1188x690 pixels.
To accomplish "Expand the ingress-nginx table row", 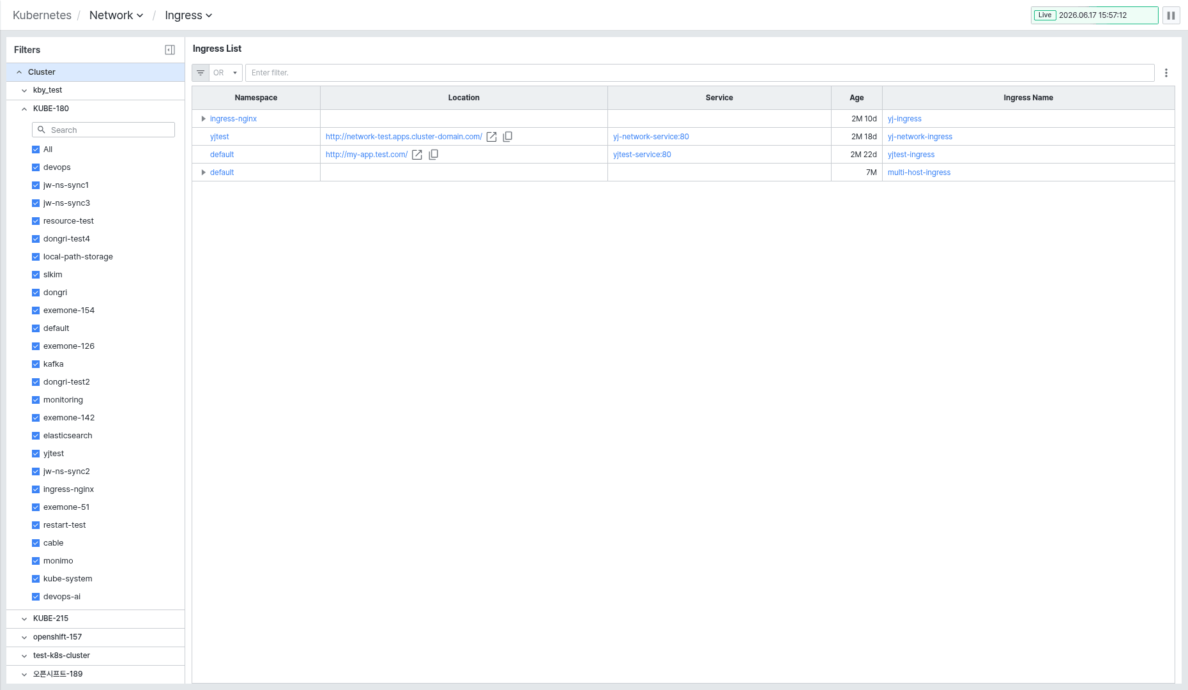I will click(x=203, y=119).
